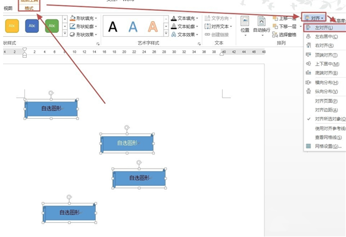
Task: Select the topmost 自选图形 shape
Action: pos(51,109)
